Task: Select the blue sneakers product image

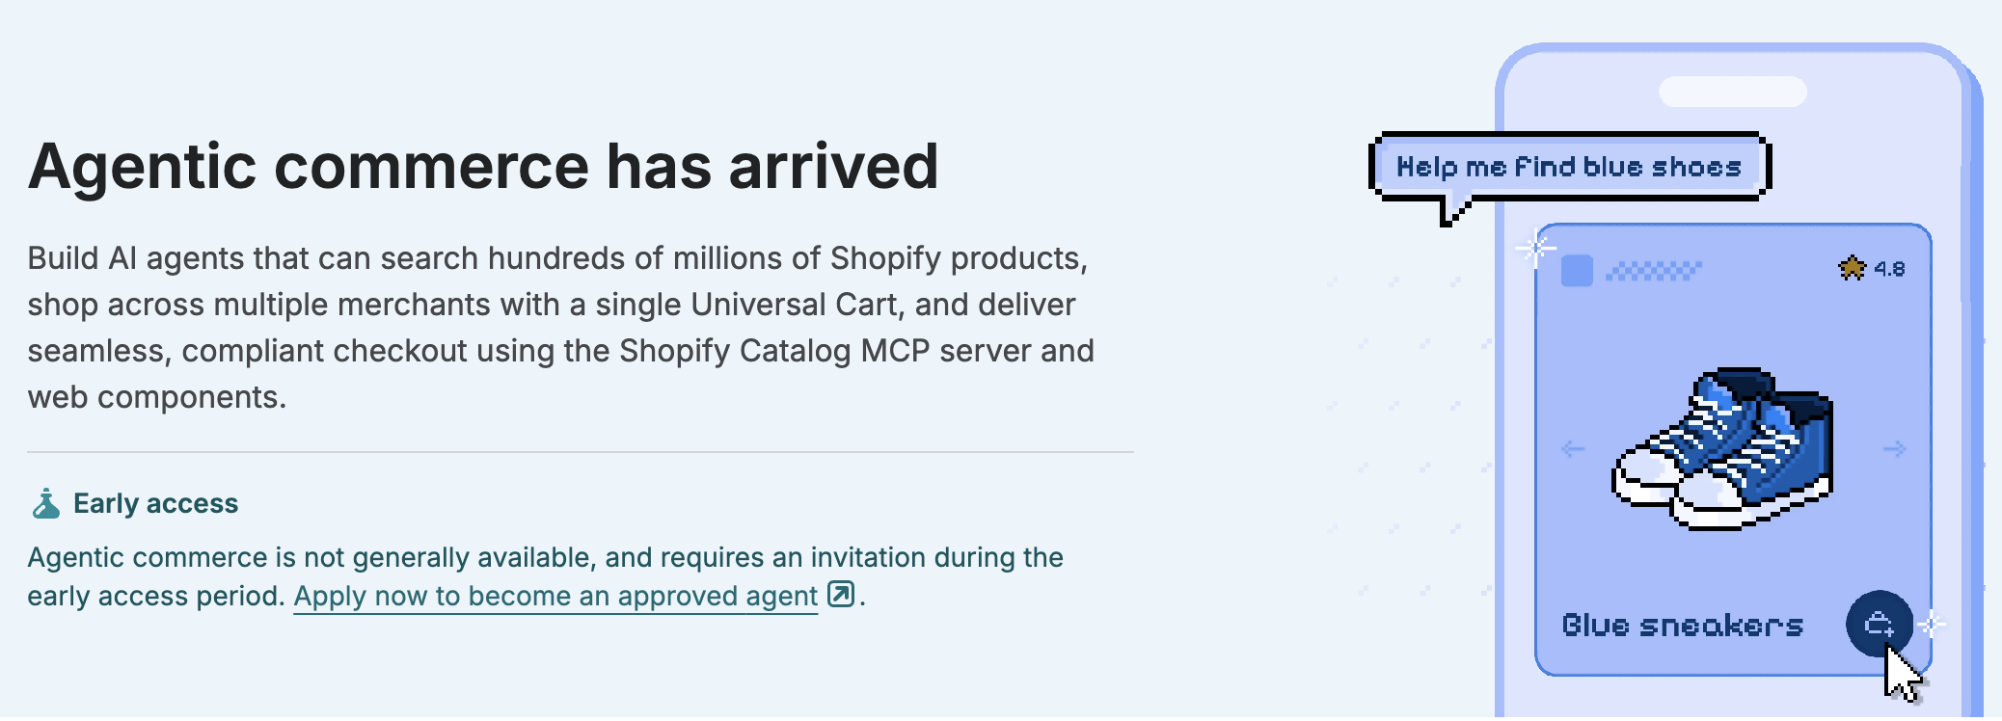Action: tap(1723, 448)
